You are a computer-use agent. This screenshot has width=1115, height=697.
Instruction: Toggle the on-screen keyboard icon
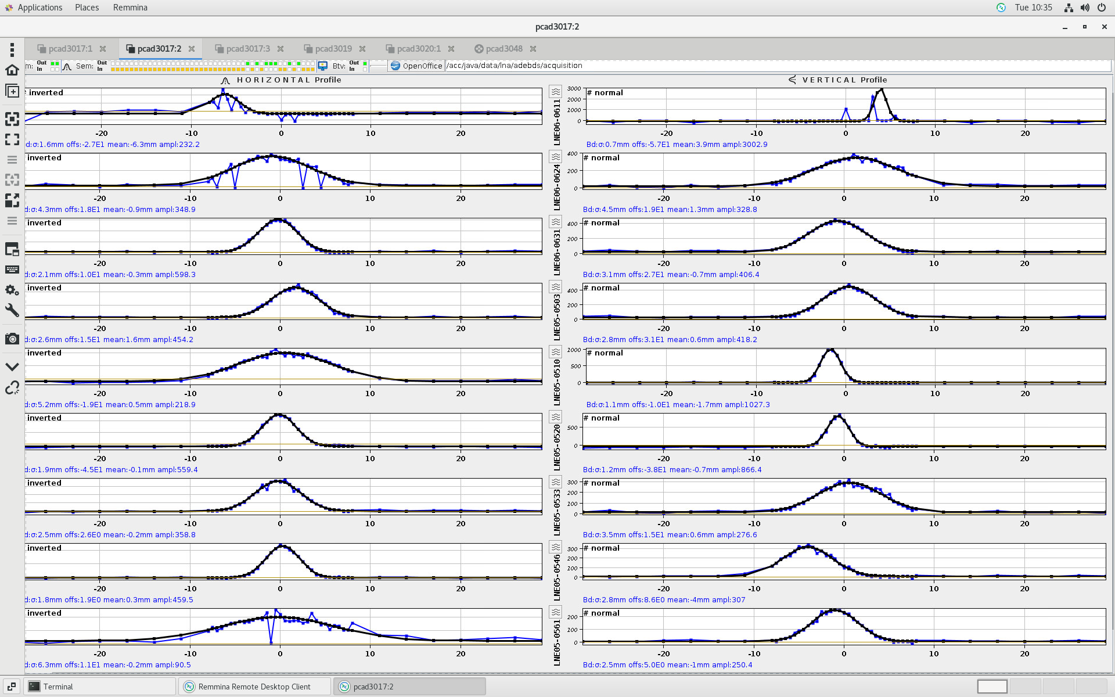click(x=12, y=270)
